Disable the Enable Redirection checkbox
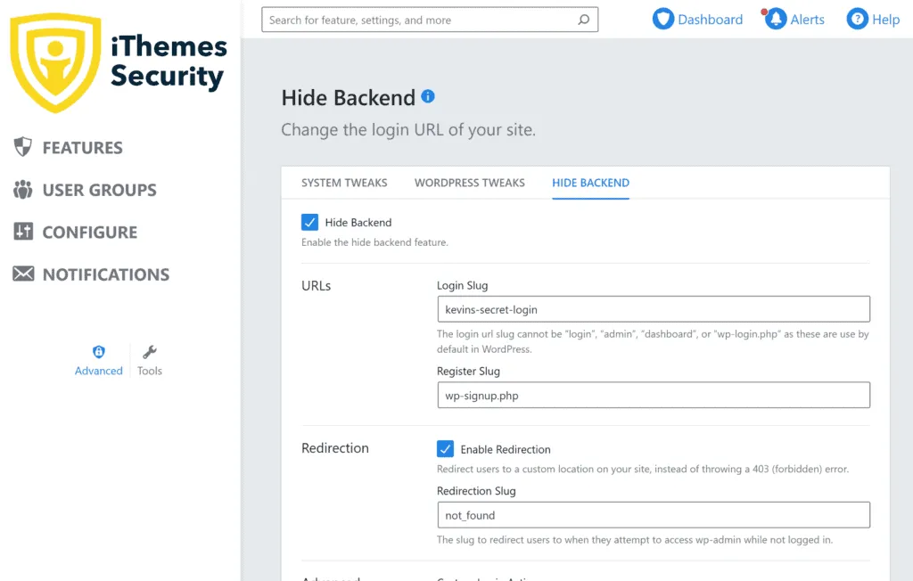 pos(446,448)
